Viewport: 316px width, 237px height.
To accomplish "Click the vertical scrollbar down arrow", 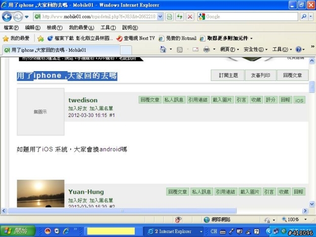I will click(312, 204).
